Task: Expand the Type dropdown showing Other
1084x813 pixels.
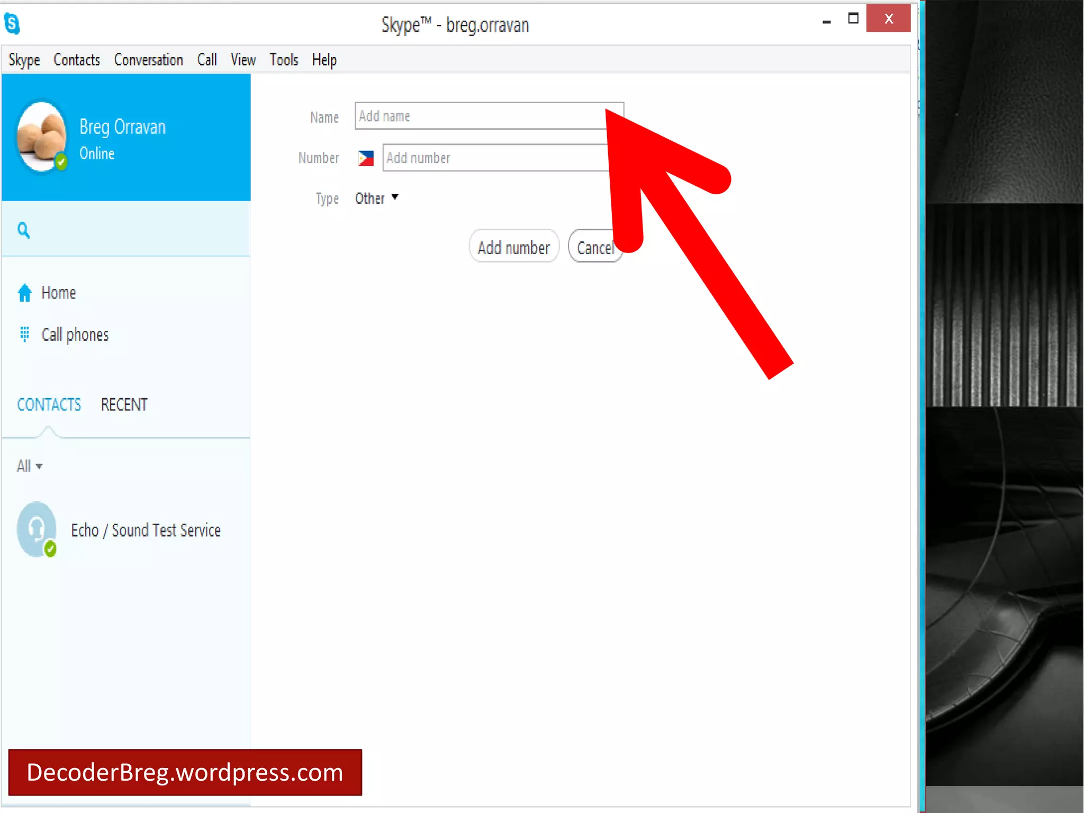Action: [376, 198]
